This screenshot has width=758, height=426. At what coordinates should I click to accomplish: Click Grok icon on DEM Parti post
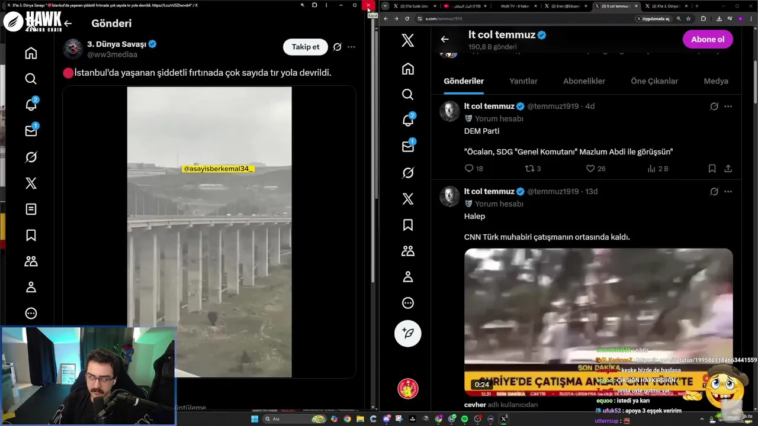pos(714,106)
